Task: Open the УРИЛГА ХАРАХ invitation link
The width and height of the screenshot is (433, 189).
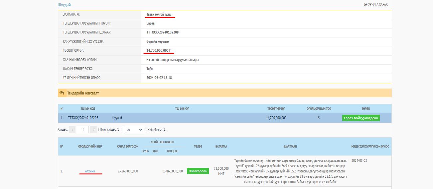Action: [376, 5]
